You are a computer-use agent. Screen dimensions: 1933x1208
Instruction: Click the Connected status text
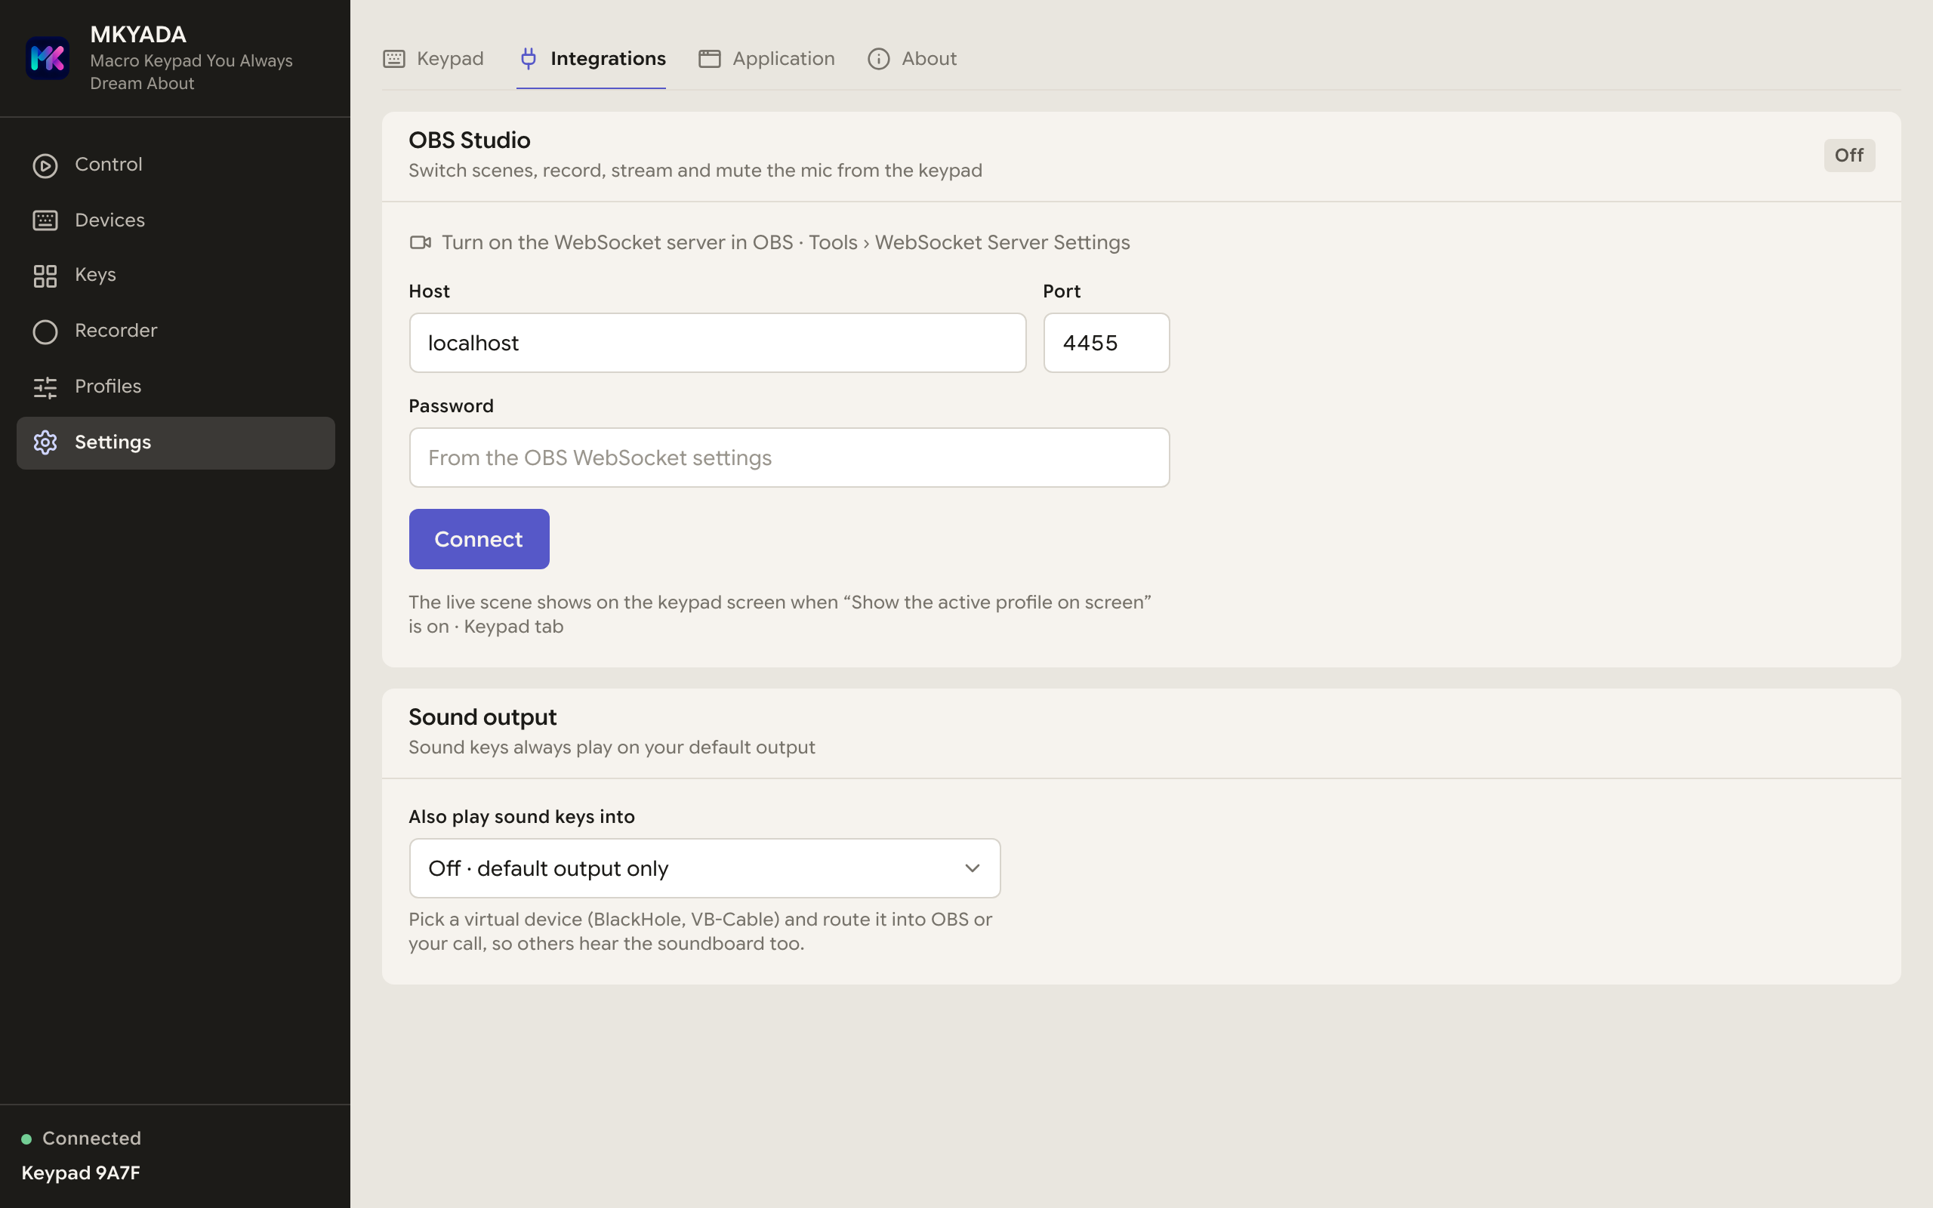pos(92,1139)
